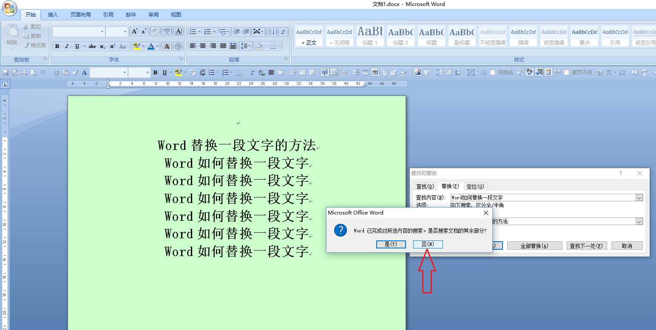Click the Print icon in the quick toolbar
656x330 pixels.
(x=24, y=73)
